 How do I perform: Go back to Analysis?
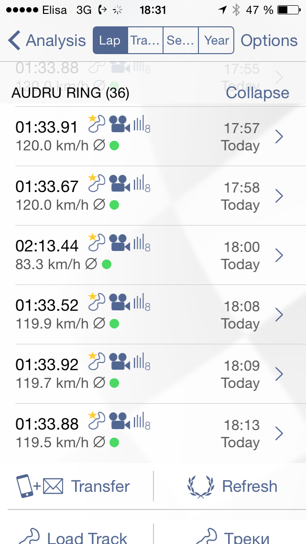click(x=47, y=41)
